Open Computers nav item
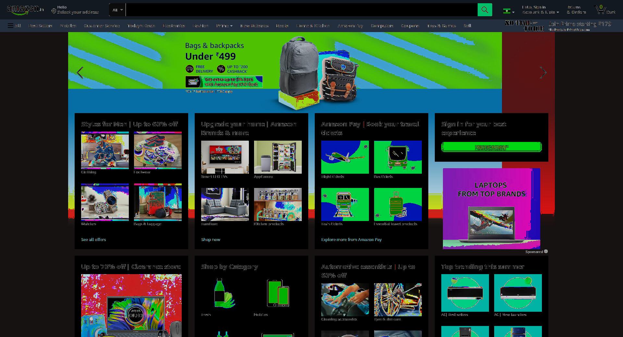The image size is (623, 337). 382,26
